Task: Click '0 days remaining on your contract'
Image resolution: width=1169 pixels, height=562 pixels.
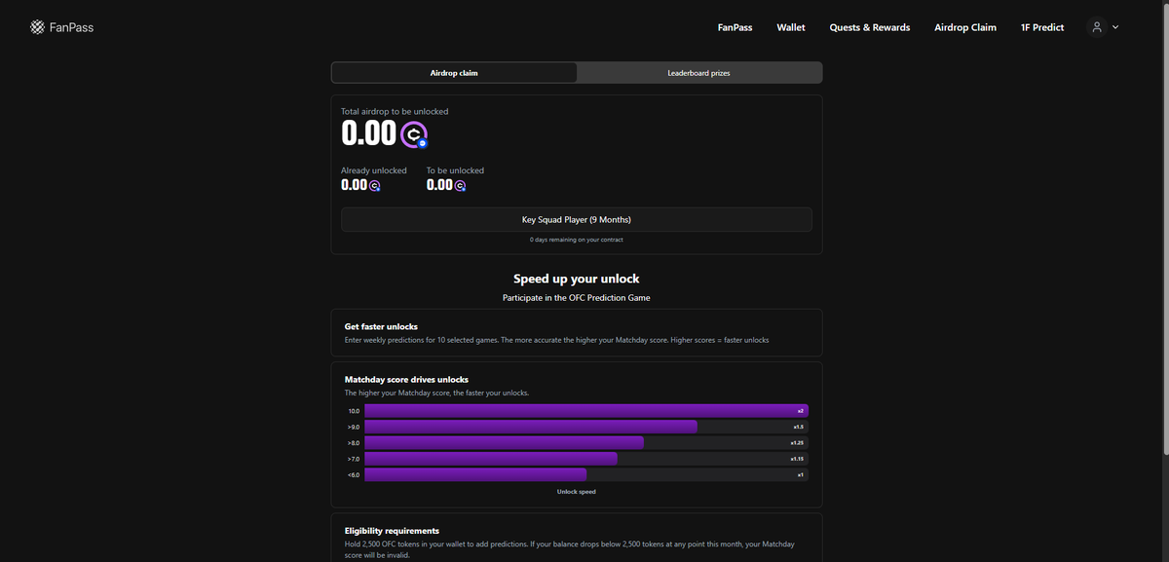Action: pyautogui.click(x=577, y=240)
